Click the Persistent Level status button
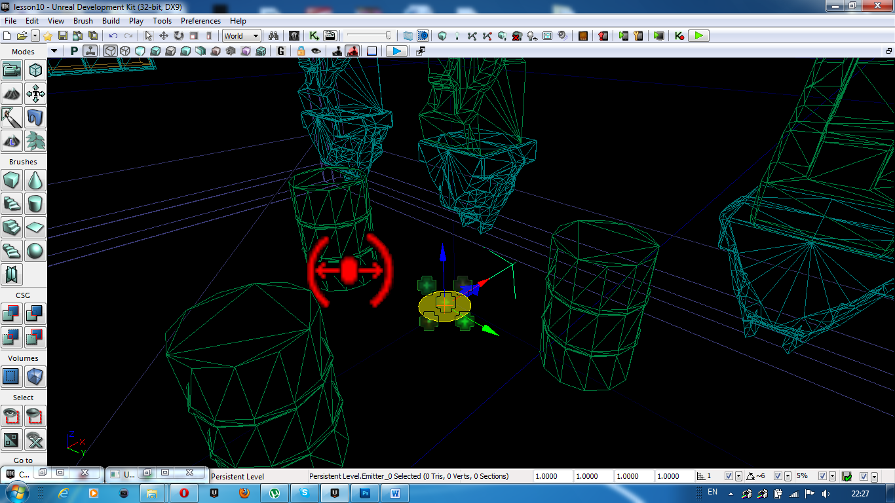 point(237,476)
